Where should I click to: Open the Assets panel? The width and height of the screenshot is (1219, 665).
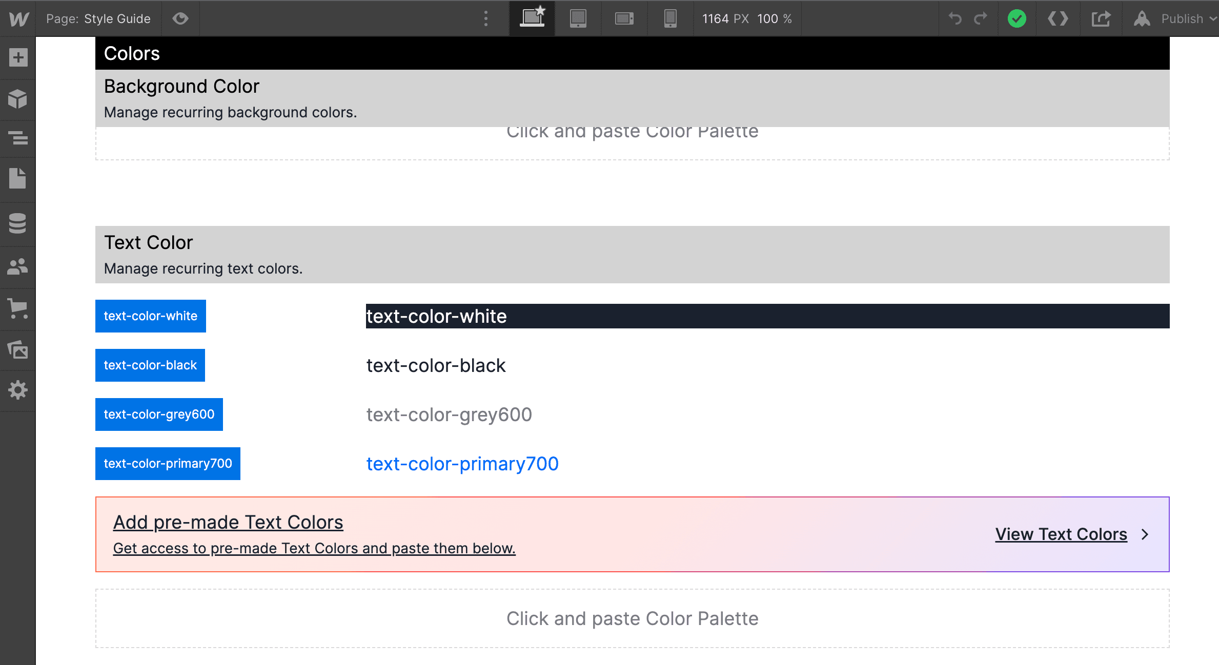(x=18, y=349)
